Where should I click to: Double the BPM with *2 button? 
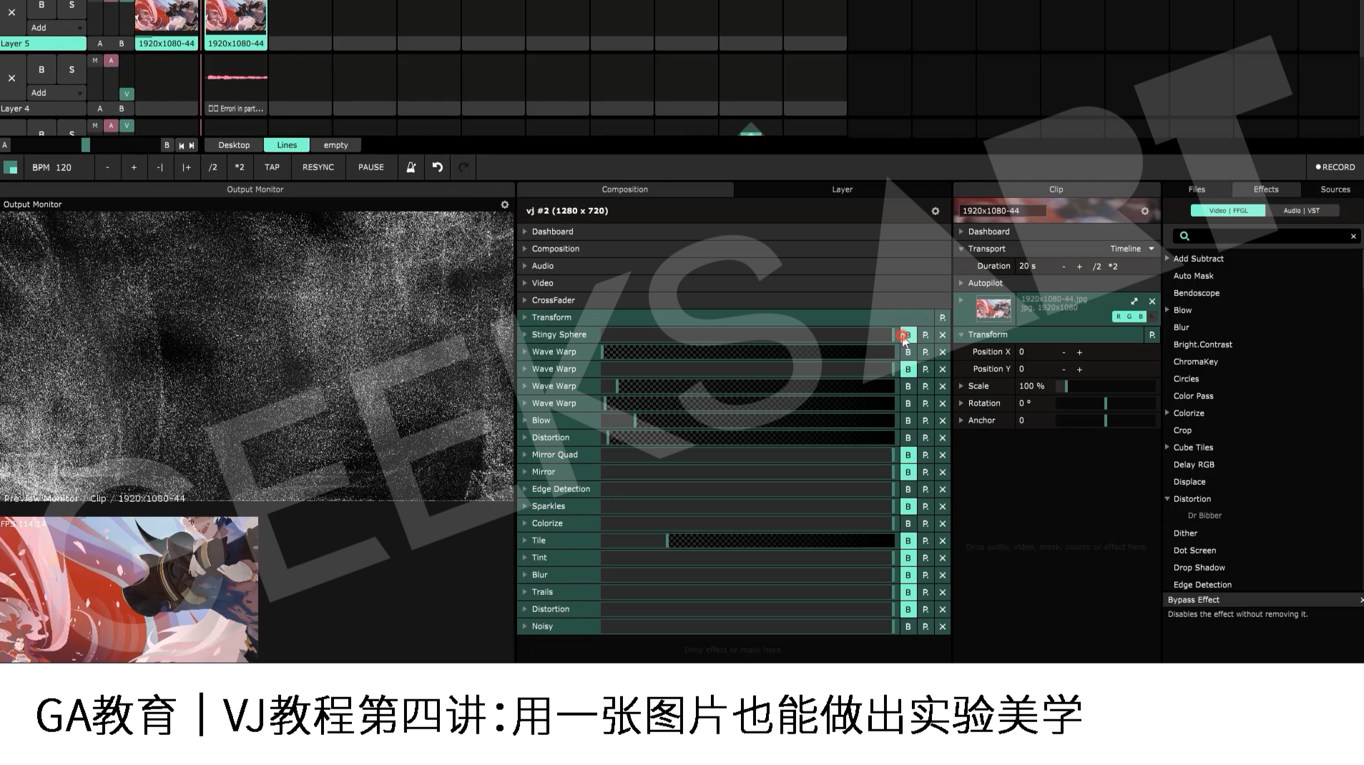[x=240, y=167]
